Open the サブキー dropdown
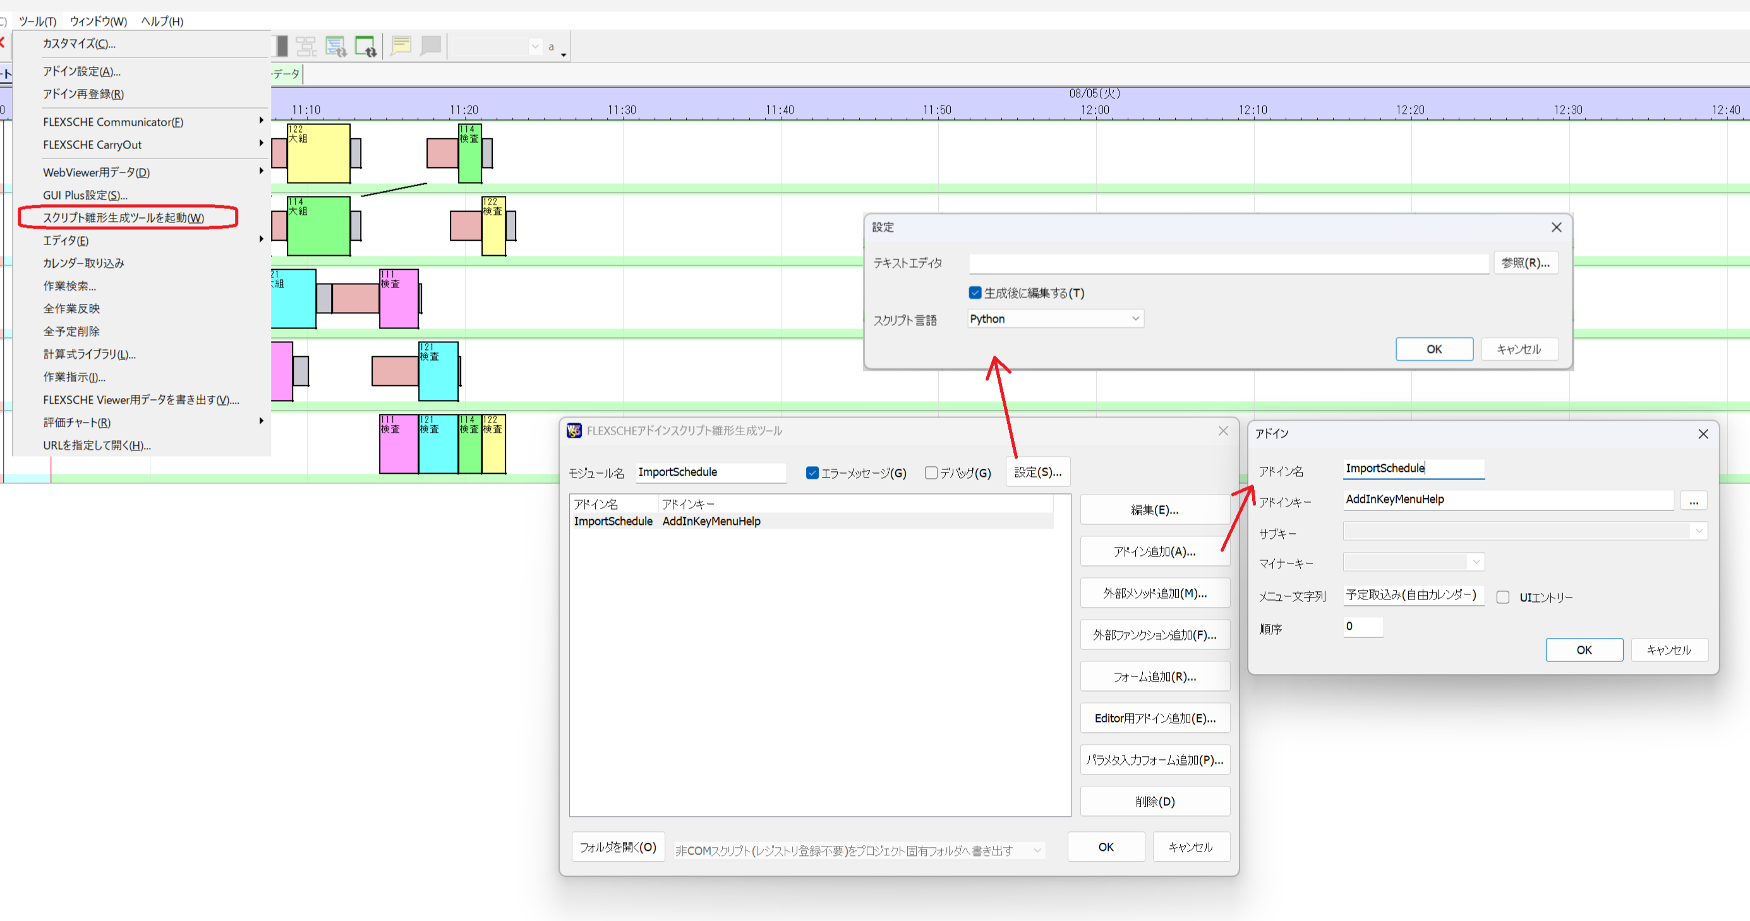 [1524, 531]
